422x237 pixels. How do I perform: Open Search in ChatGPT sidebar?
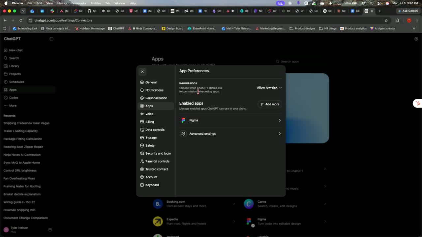28,58
